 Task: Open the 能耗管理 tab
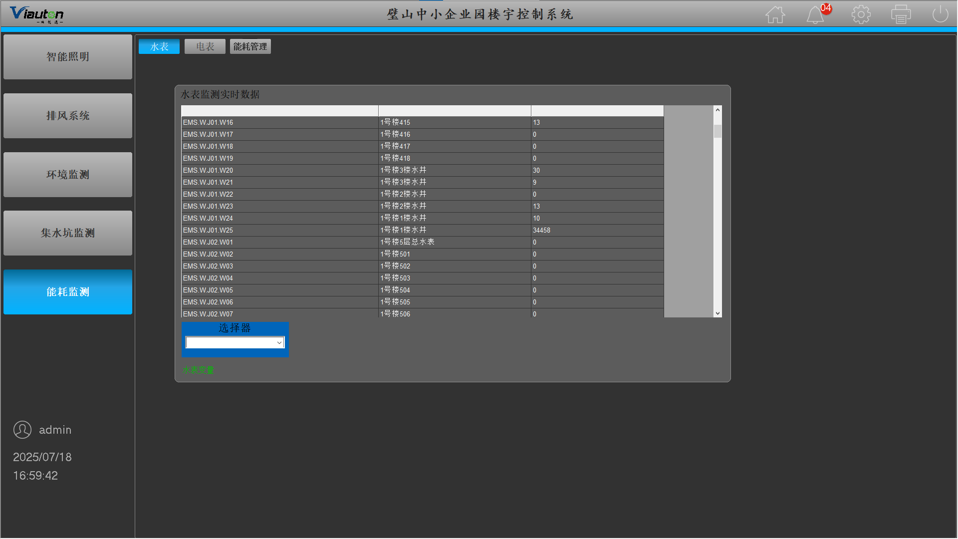coord(250,46)
